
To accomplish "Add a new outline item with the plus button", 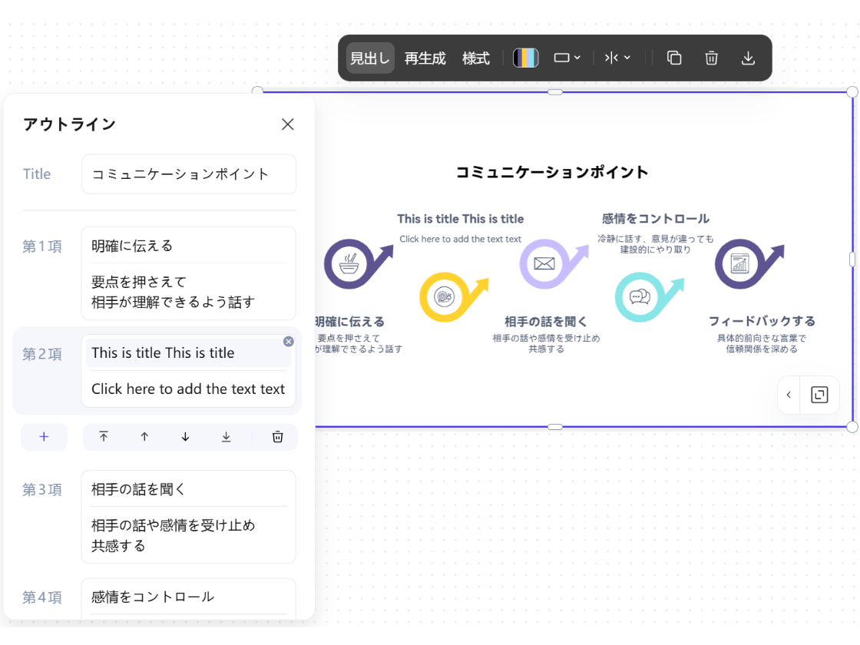I will click(x=44, y=436).
